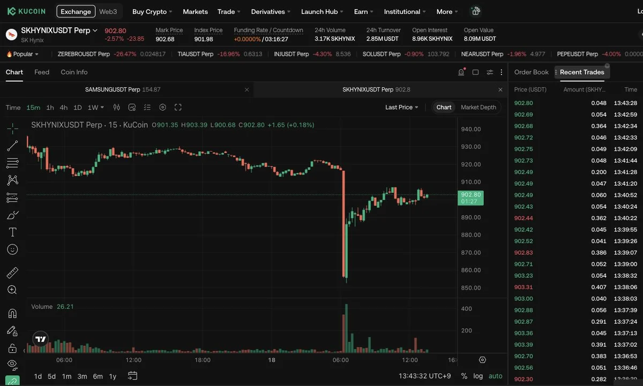Toggle log scale on price axis
643x386 pixels.
click(478, 376)
